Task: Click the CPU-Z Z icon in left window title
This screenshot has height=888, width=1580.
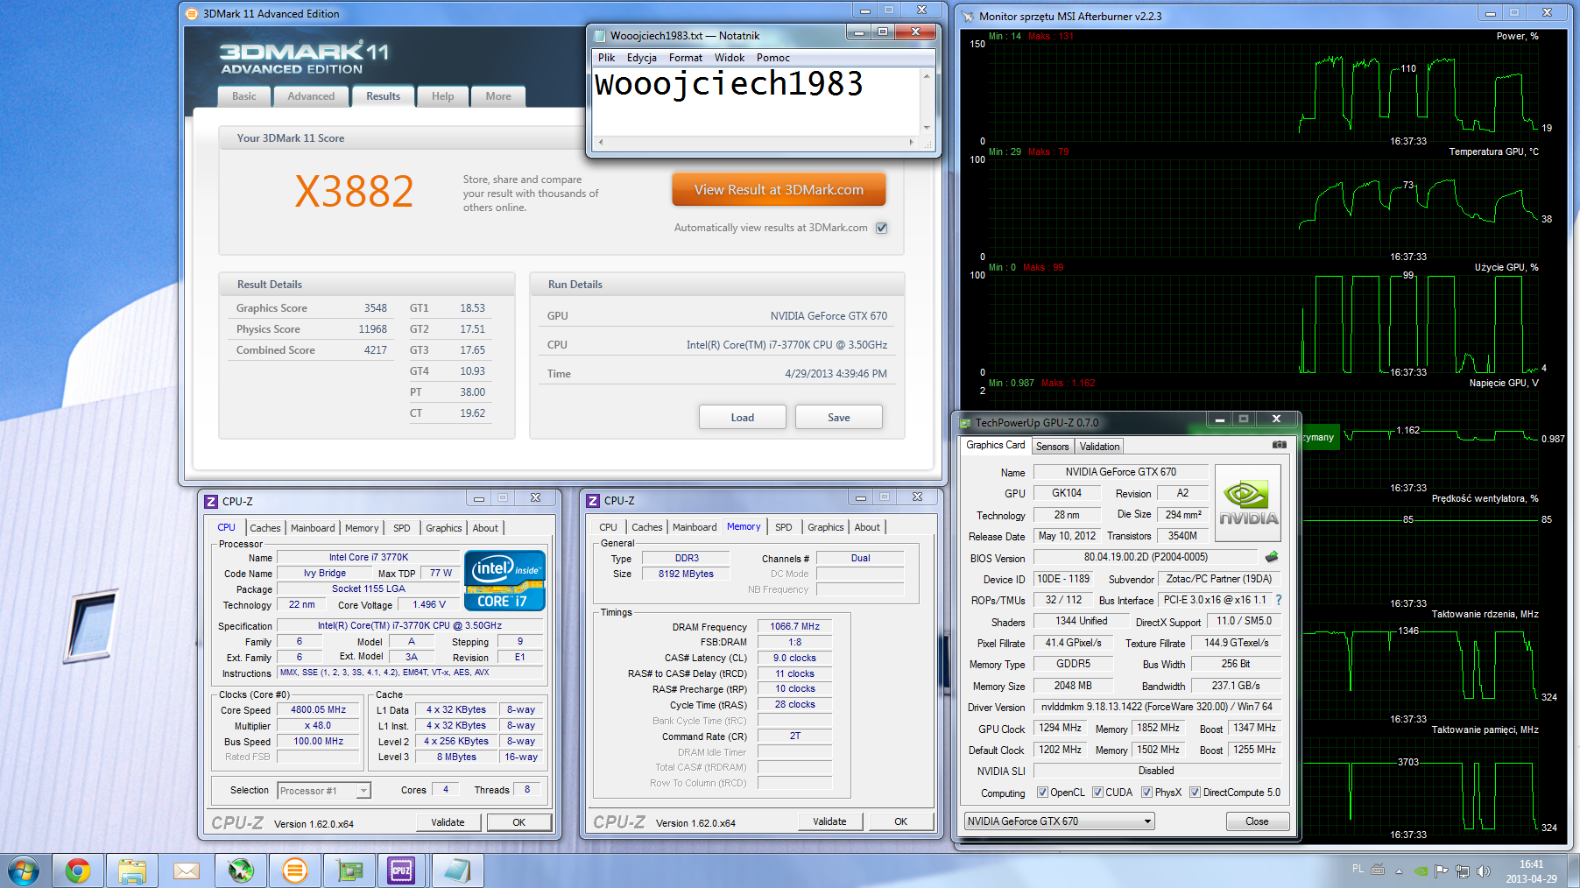Action: (x=211, y=502)
